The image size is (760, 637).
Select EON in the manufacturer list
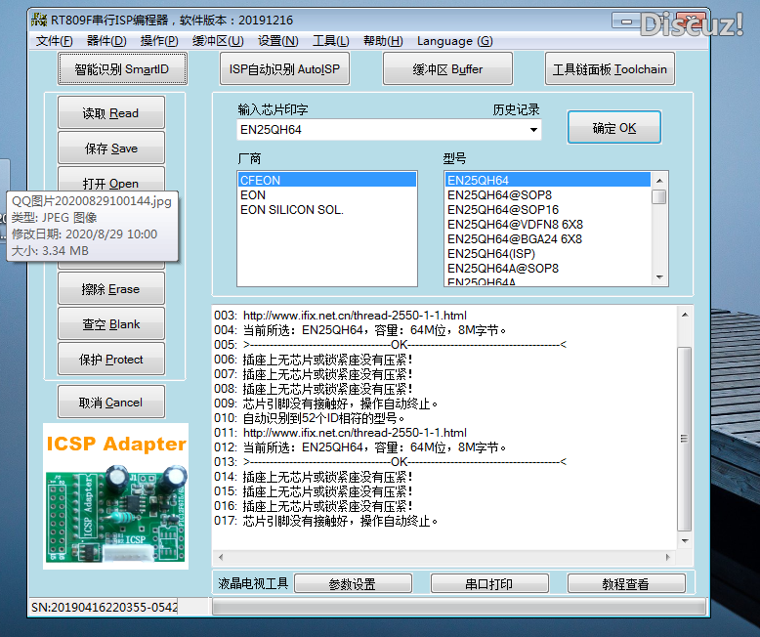pos(326,194)
